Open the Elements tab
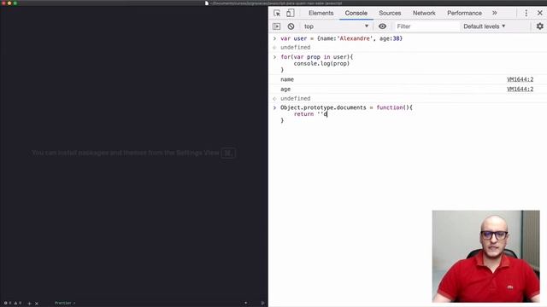The image size is (547, 307). [321, 14]
